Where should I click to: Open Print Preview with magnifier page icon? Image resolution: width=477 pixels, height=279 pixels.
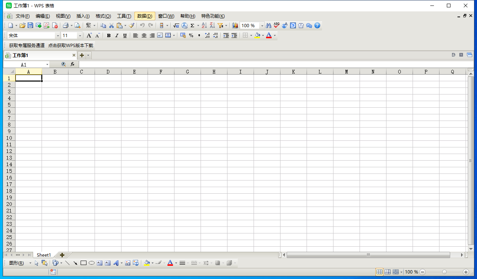77,25
